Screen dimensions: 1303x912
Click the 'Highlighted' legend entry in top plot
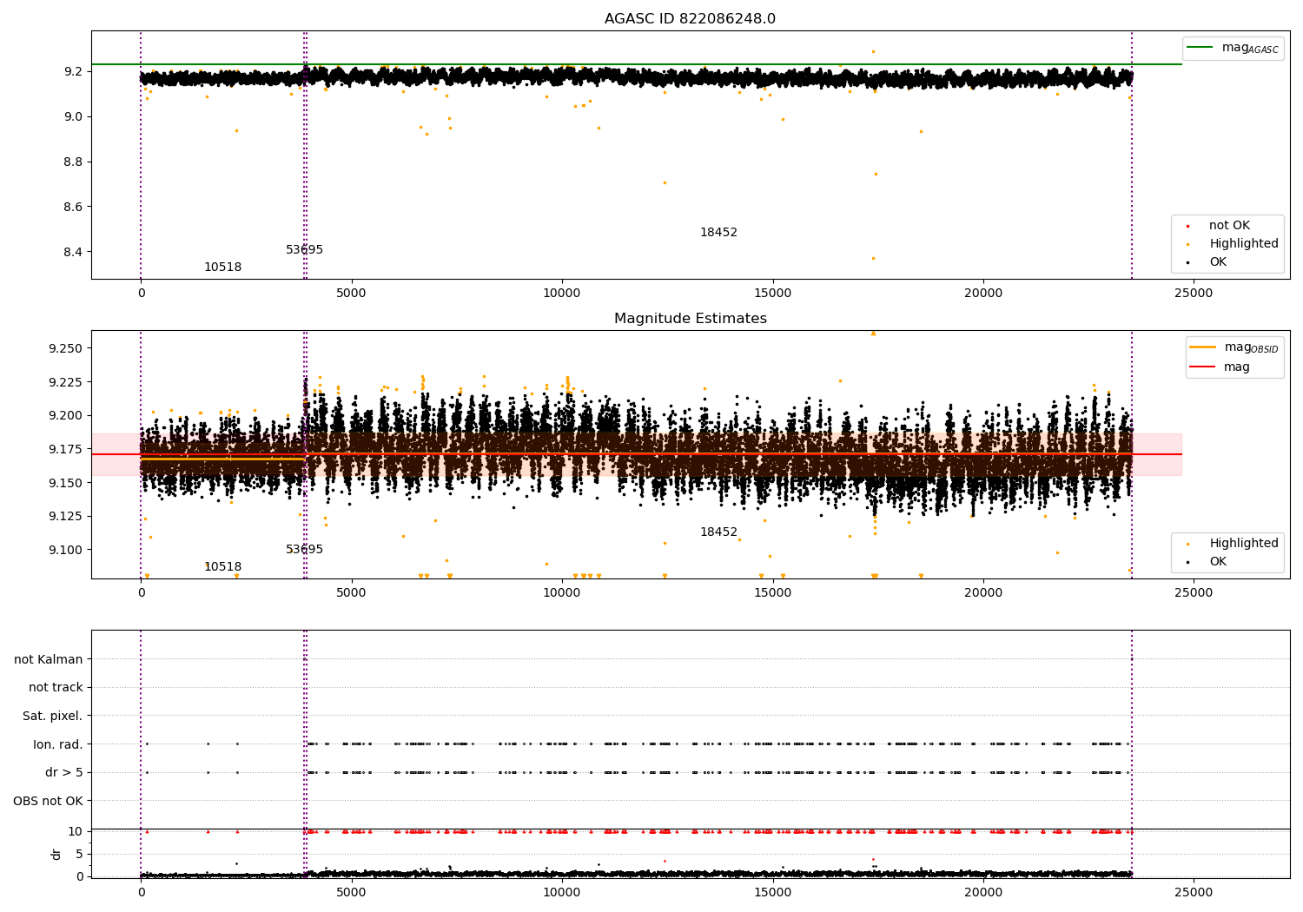tap(1243, 244)
